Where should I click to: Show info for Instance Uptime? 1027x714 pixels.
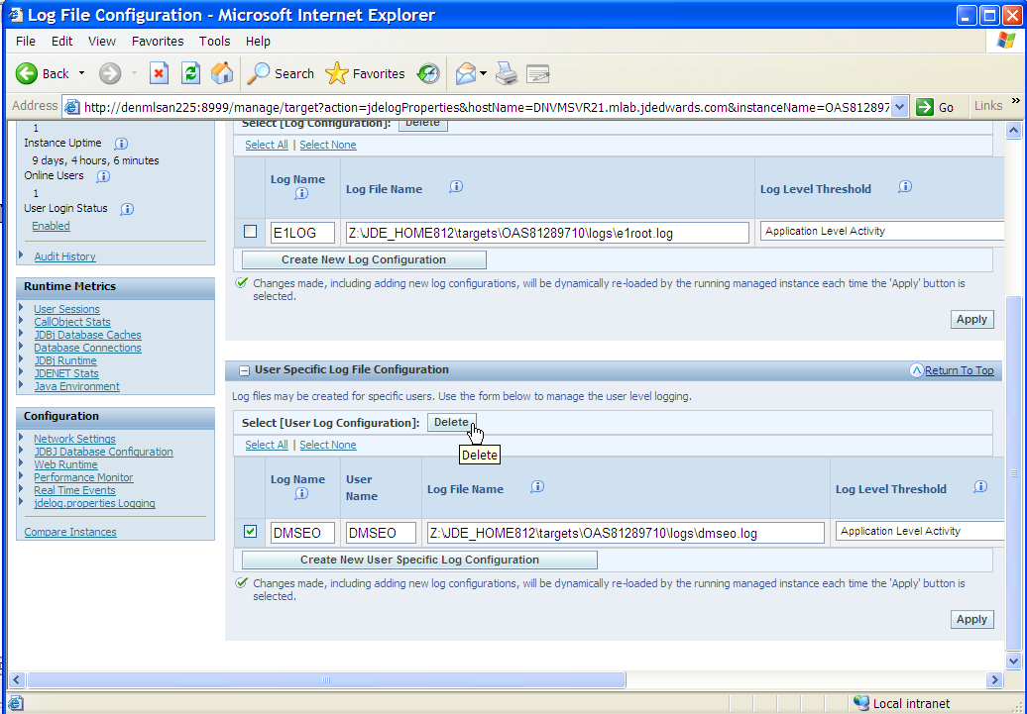(121, 144)
